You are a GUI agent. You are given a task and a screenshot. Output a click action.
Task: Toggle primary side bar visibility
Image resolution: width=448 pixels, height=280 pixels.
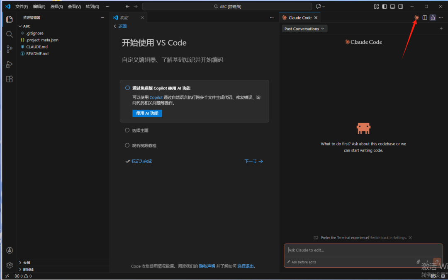(385, 6)
